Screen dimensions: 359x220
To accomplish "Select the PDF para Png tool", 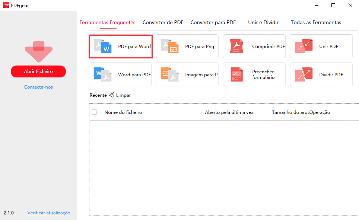I will click(187, 46).
